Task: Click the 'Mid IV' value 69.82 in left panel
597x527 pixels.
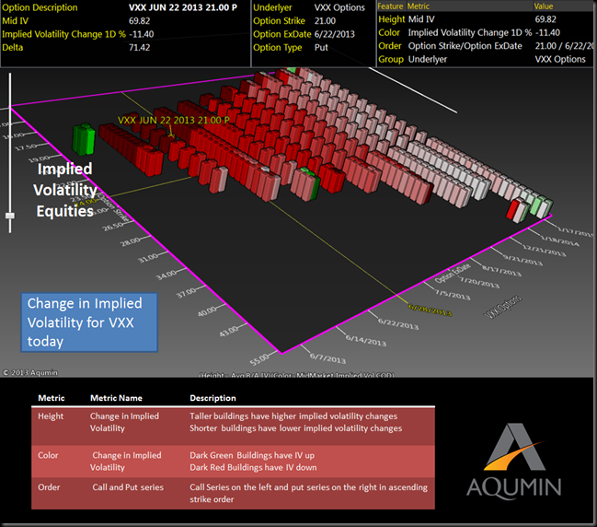Action: coord(139,20)
